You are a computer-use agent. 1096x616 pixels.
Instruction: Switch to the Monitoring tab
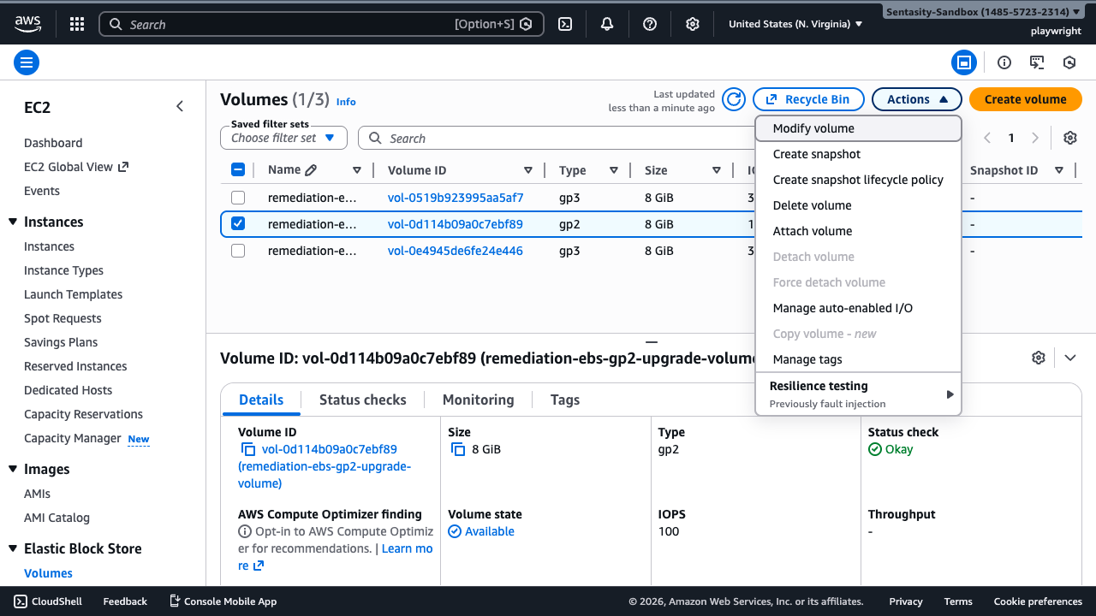pos(478,400)
